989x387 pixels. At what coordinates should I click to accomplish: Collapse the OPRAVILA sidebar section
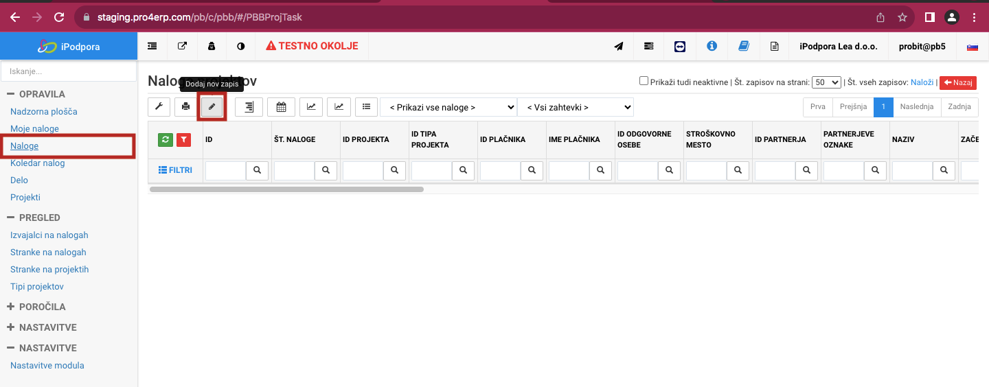tap(36, 94)
